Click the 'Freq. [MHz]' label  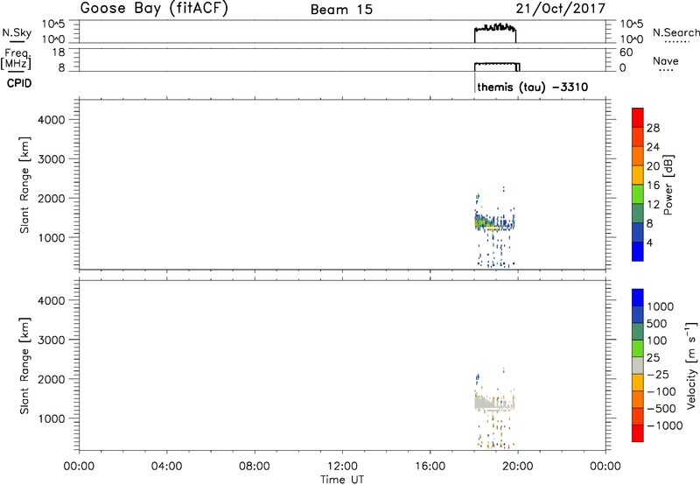[x=16, y=59]
